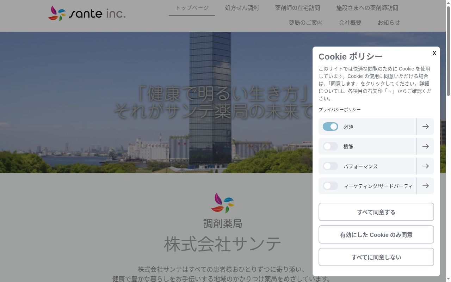Click the マーケティング/サードパーティ label text

coord(378,186)
